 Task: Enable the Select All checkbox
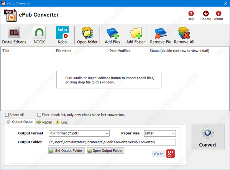pos(8,115)
